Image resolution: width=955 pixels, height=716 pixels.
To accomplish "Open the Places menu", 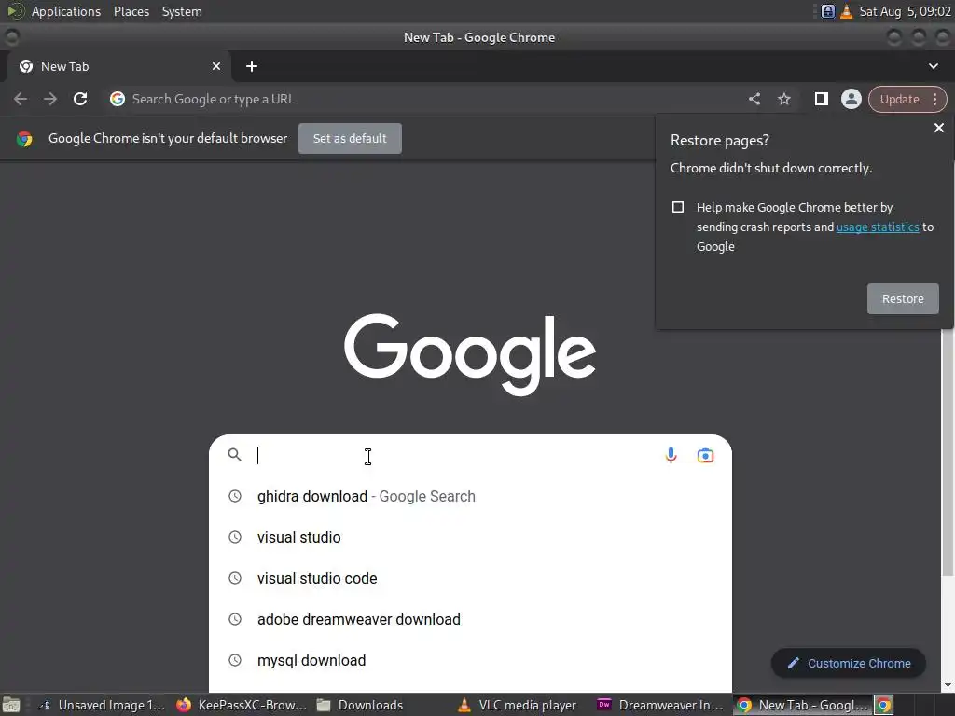I will (x=131, y=11).
